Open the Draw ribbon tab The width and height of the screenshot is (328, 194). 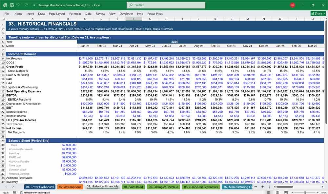(41, 13)
